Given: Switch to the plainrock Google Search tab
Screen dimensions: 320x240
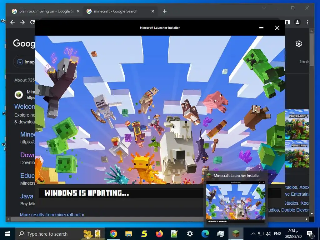Looking at the screenshot, I should click(x=46, y=11).
